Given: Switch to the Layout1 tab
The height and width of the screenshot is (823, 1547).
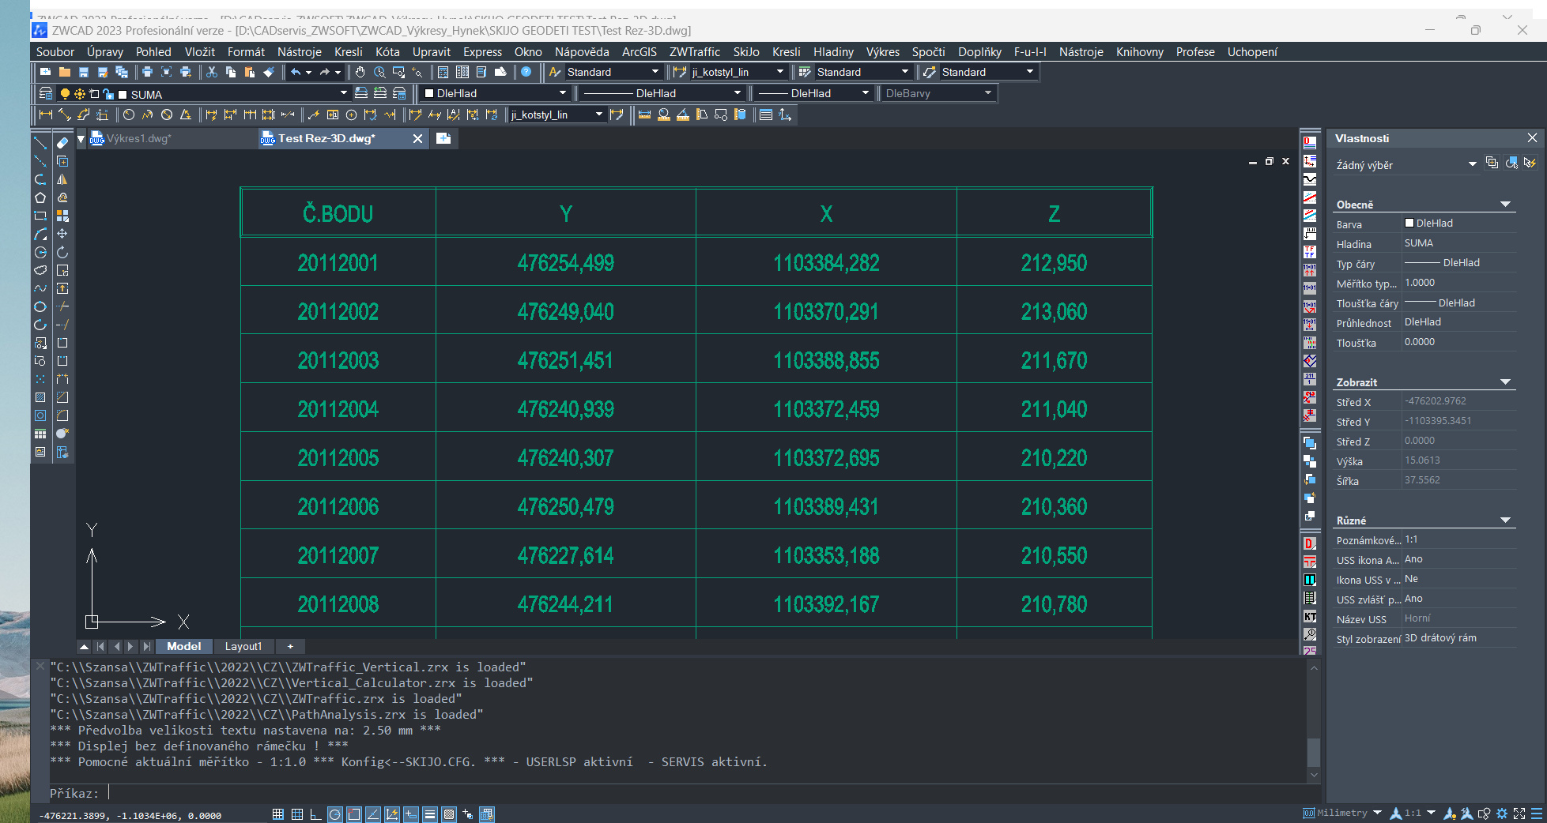Looking at the screenshot, I should pyautogui.click(x=243, y=646).
